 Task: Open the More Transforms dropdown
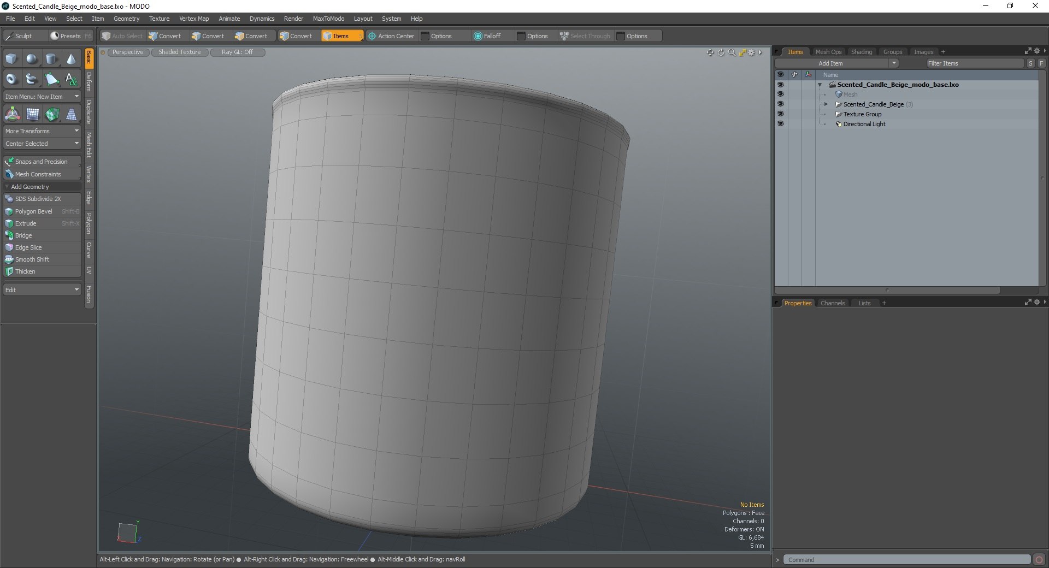tap(42, 131)
